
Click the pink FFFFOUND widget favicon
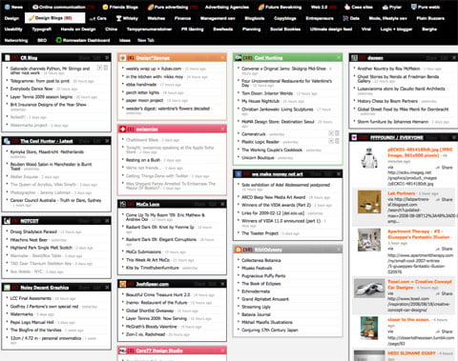354,137
